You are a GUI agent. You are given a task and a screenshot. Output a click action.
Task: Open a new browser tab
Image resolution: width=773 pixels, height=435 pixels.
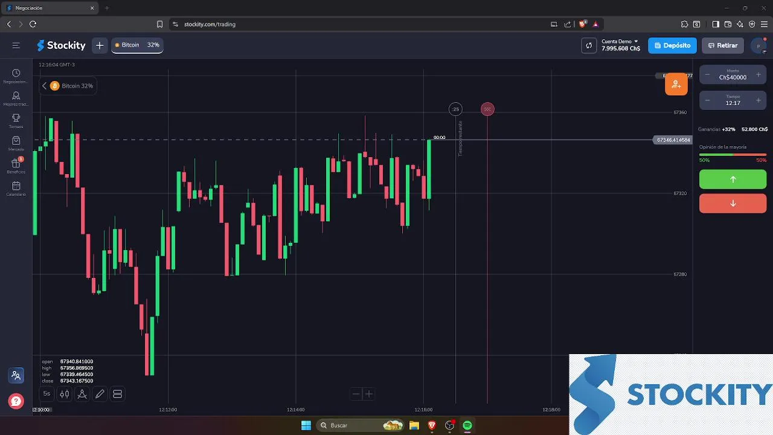pyautogui.click(x=107, y=8)
